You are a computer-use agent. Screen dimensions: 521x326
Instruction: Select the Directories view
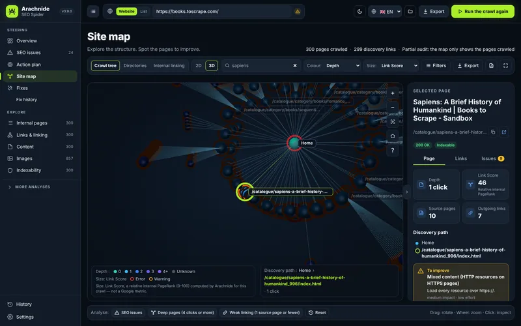point(135,66)
